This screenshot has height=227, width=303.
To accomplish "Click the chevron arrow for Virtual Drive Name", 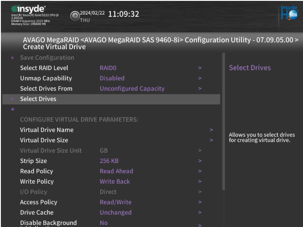I will click(211, 130).
